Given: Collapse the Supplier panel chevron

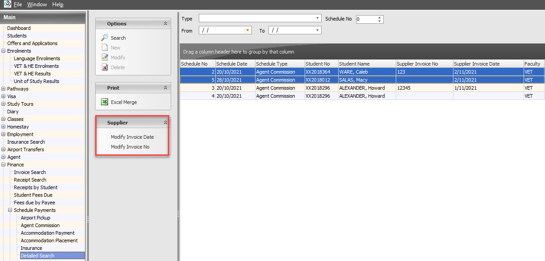Looking at the screenshot, I should pyautogui.click(x=165, y=123).
